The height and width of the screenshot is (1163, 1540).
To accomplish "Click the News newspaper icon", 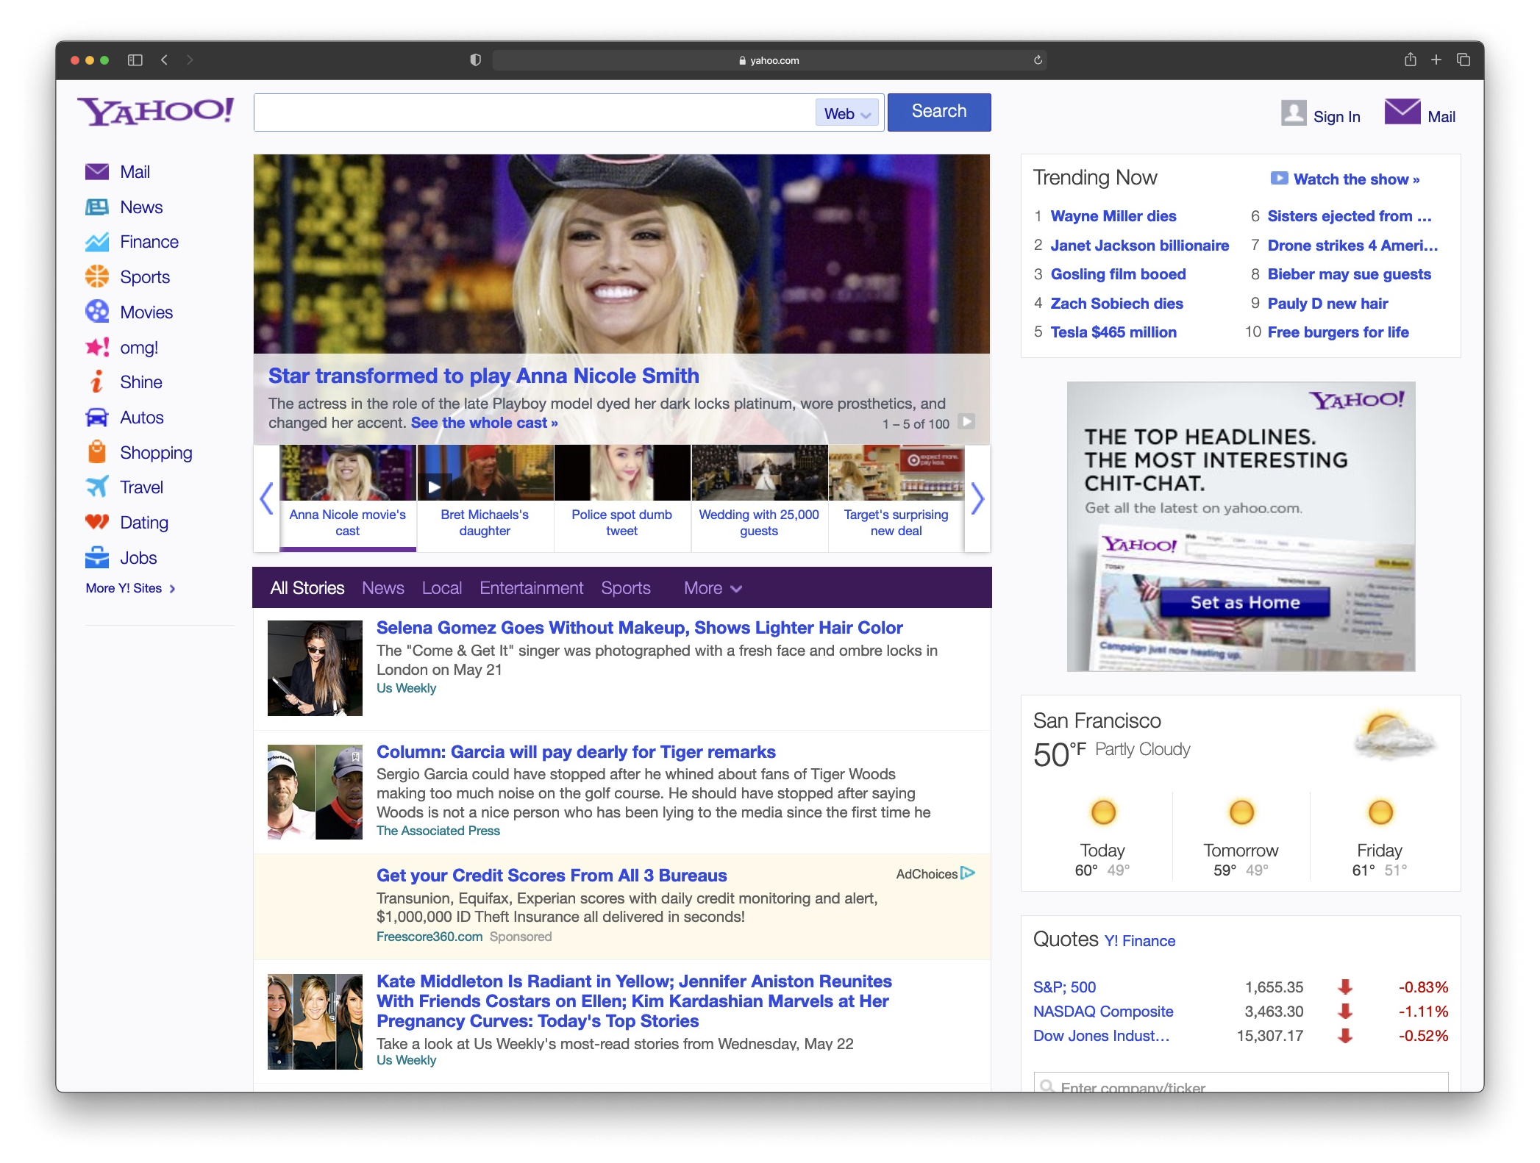I will 97,207.
